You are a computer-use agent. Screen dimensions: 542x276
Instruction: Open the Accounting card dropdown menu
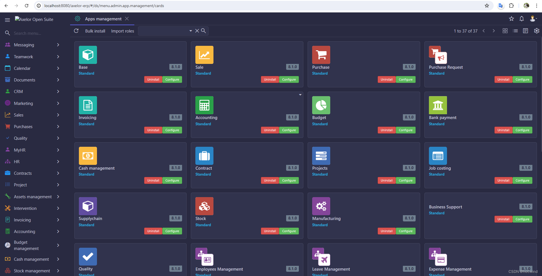pos(300,95)
